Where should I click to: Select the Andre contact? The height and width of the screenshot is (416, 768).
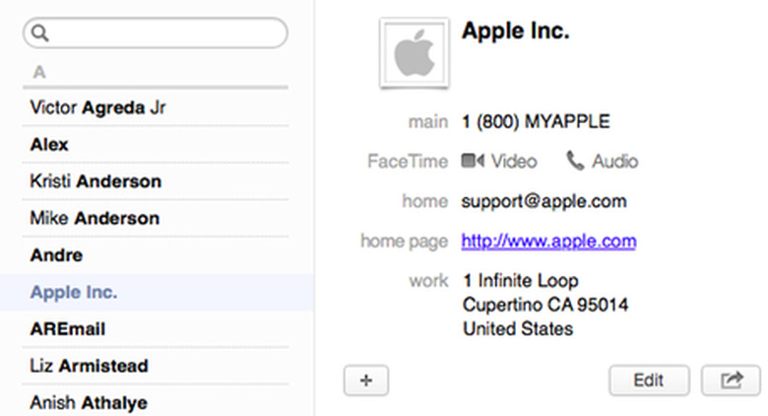click(56, 255)
